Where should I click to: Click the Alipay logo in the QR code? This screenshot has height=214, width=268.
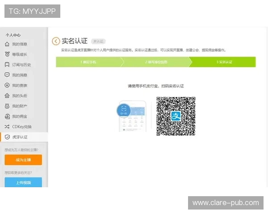[176, 116]
